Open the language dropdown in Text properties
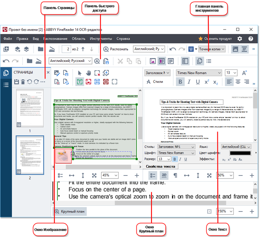Screen dimensions: 260x237 [236, 147]
